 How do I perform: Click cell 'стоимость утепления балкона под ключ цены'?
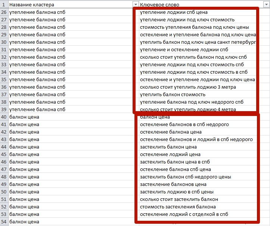204,27
